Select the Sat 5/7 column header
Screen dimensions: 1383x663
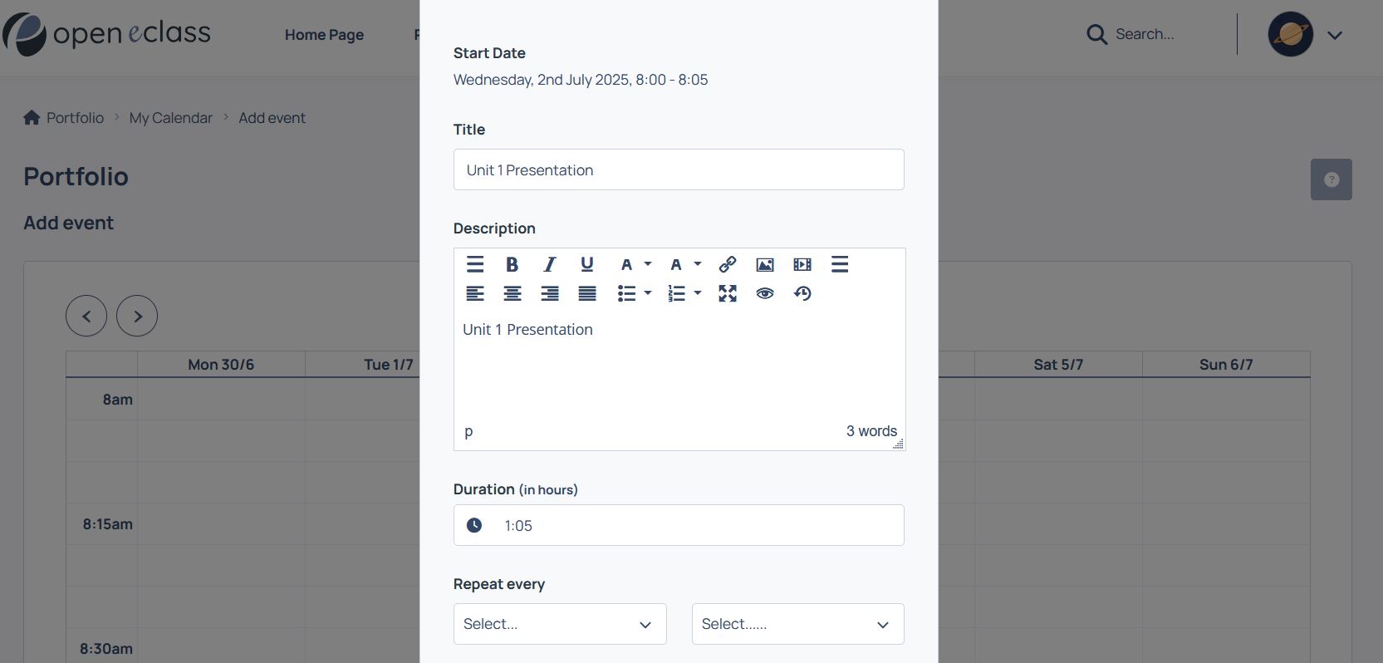coord(1058,365)
